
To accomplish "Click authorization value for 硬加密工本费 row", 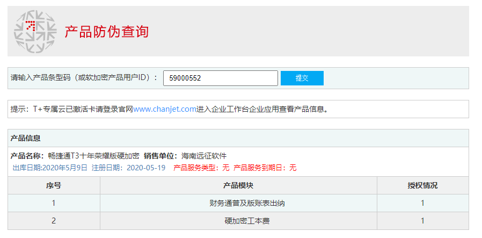I will pyautogui.click(x=422, y=220).
